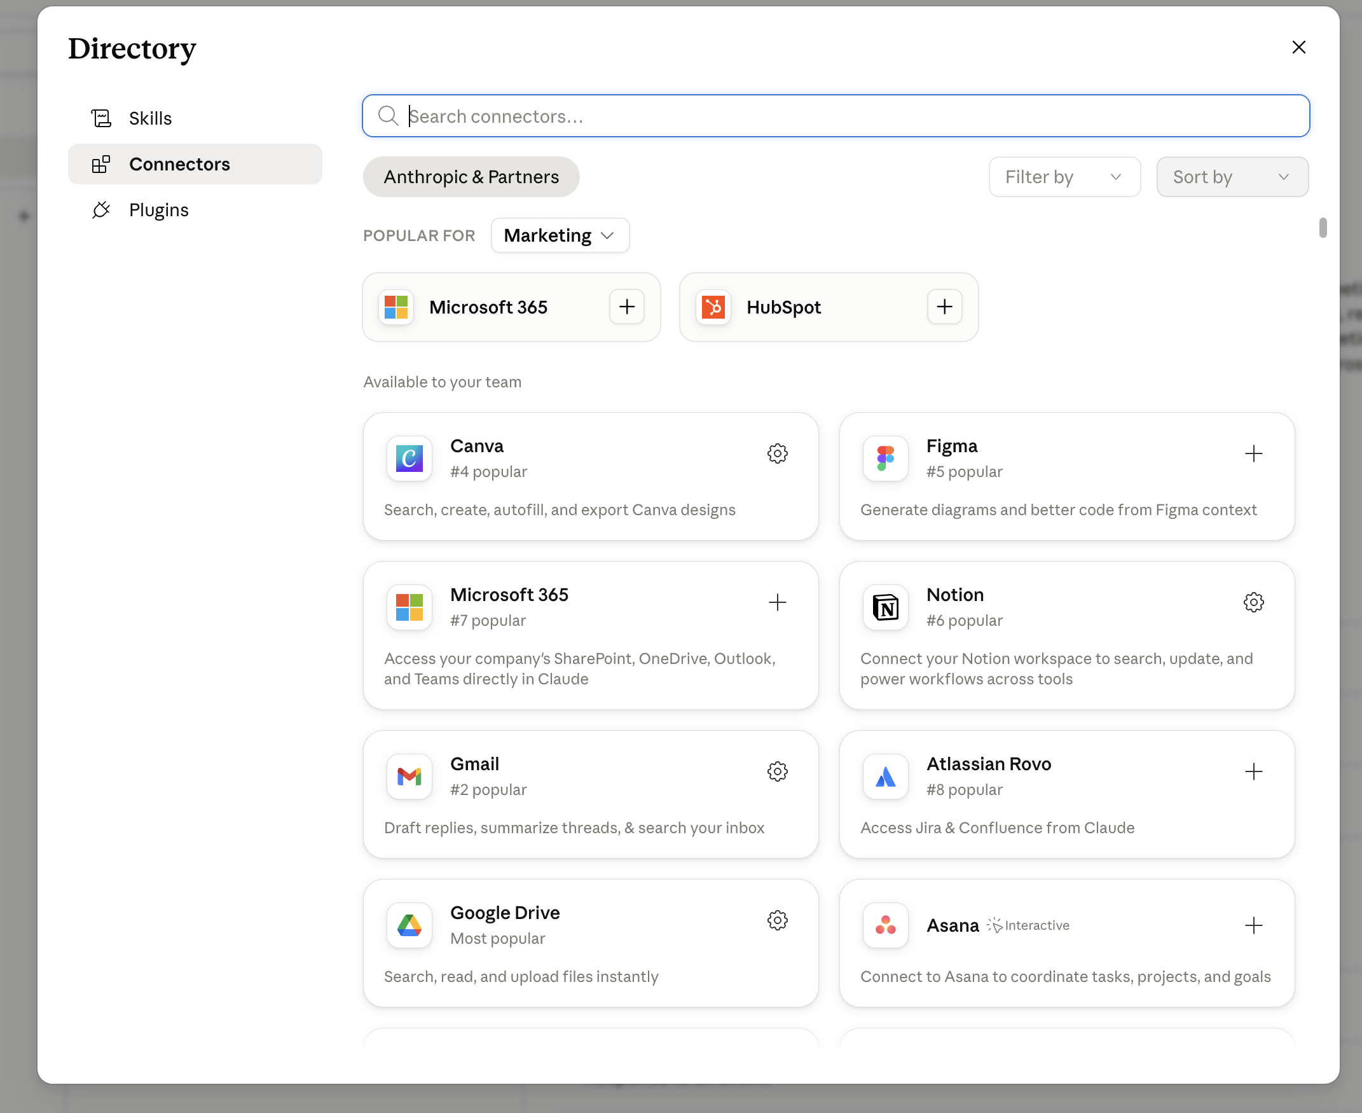Expand the Marketing popular-for dropdown
Screen dimensions: 1362x1113
pos(560,235)
